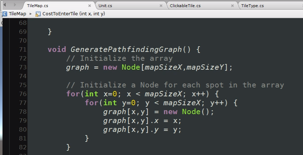Click the forward navigation arrow
This screenshot has width=303, height=155.
(x=15, y=4)
